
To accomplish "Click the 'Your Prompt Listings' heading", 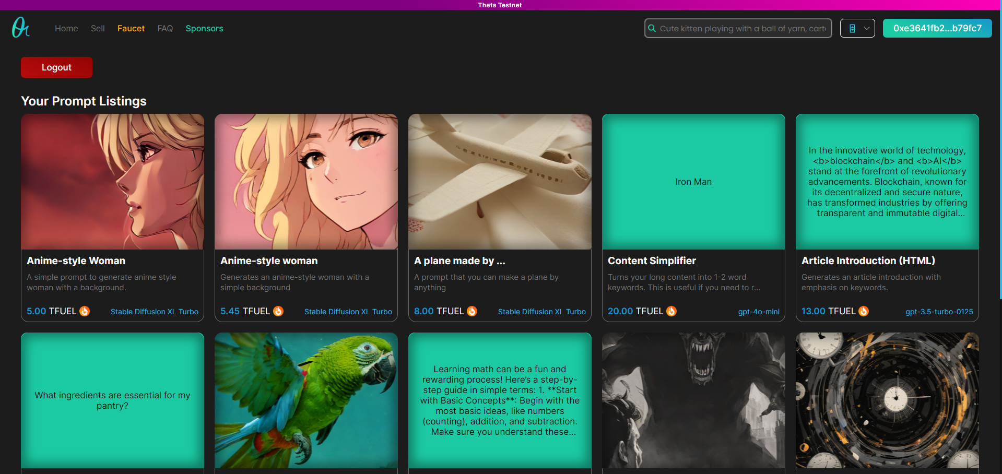I will [x=84, y=101].
